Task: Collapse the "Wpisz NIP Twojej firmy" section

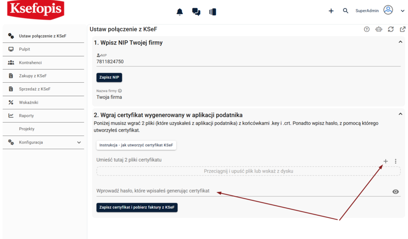Action: (x=400, y=42)
